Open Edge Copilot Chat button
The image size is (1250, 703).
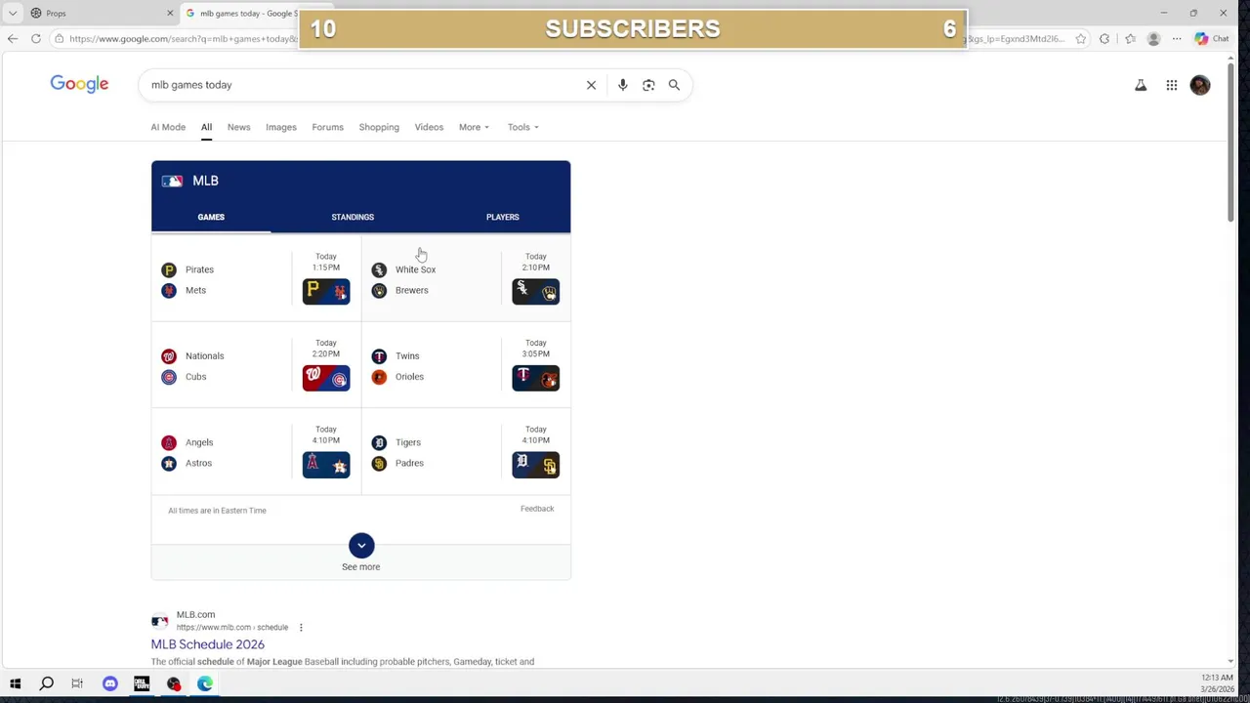point(1211,39)
